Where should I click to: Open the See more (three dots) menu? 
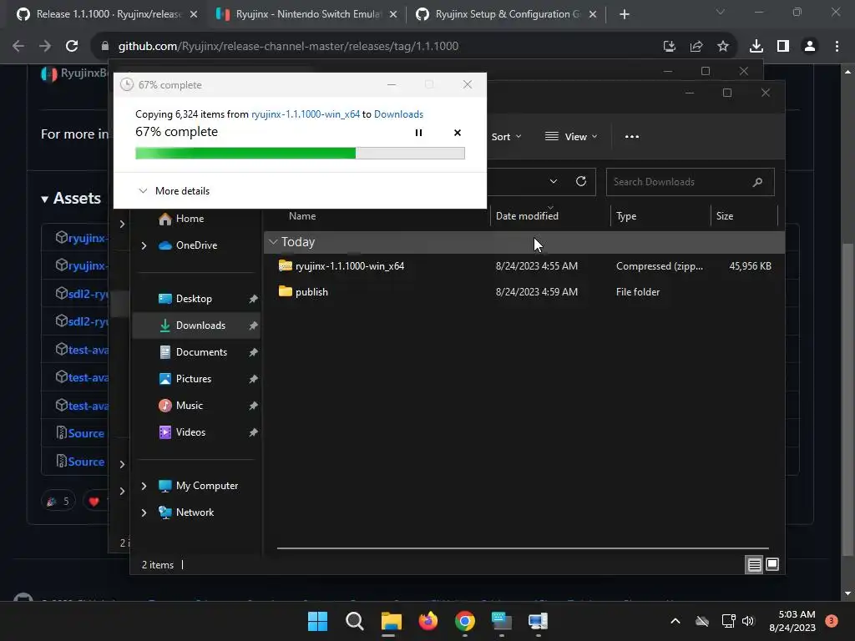[632, 137]
